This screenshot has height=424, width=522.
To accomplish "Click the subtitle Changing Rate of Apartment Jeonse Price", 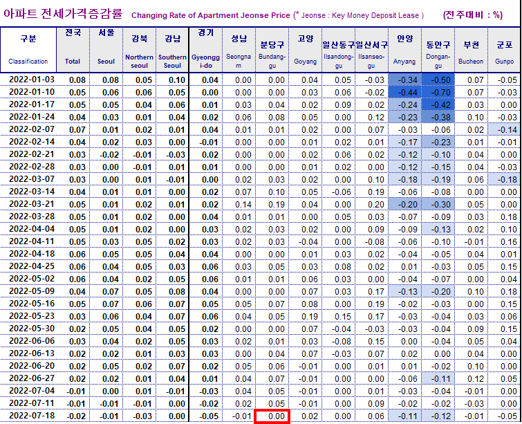I will tap(211, 15).
